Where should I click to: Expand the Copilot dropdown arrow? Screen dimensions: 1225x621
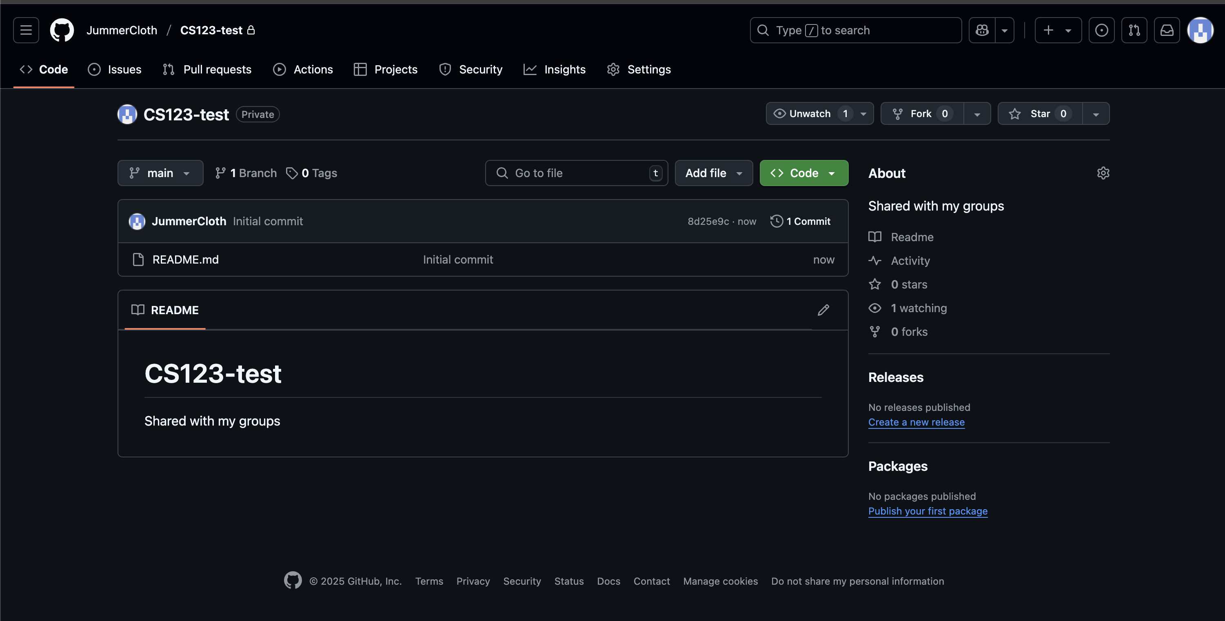point(1004,31)
